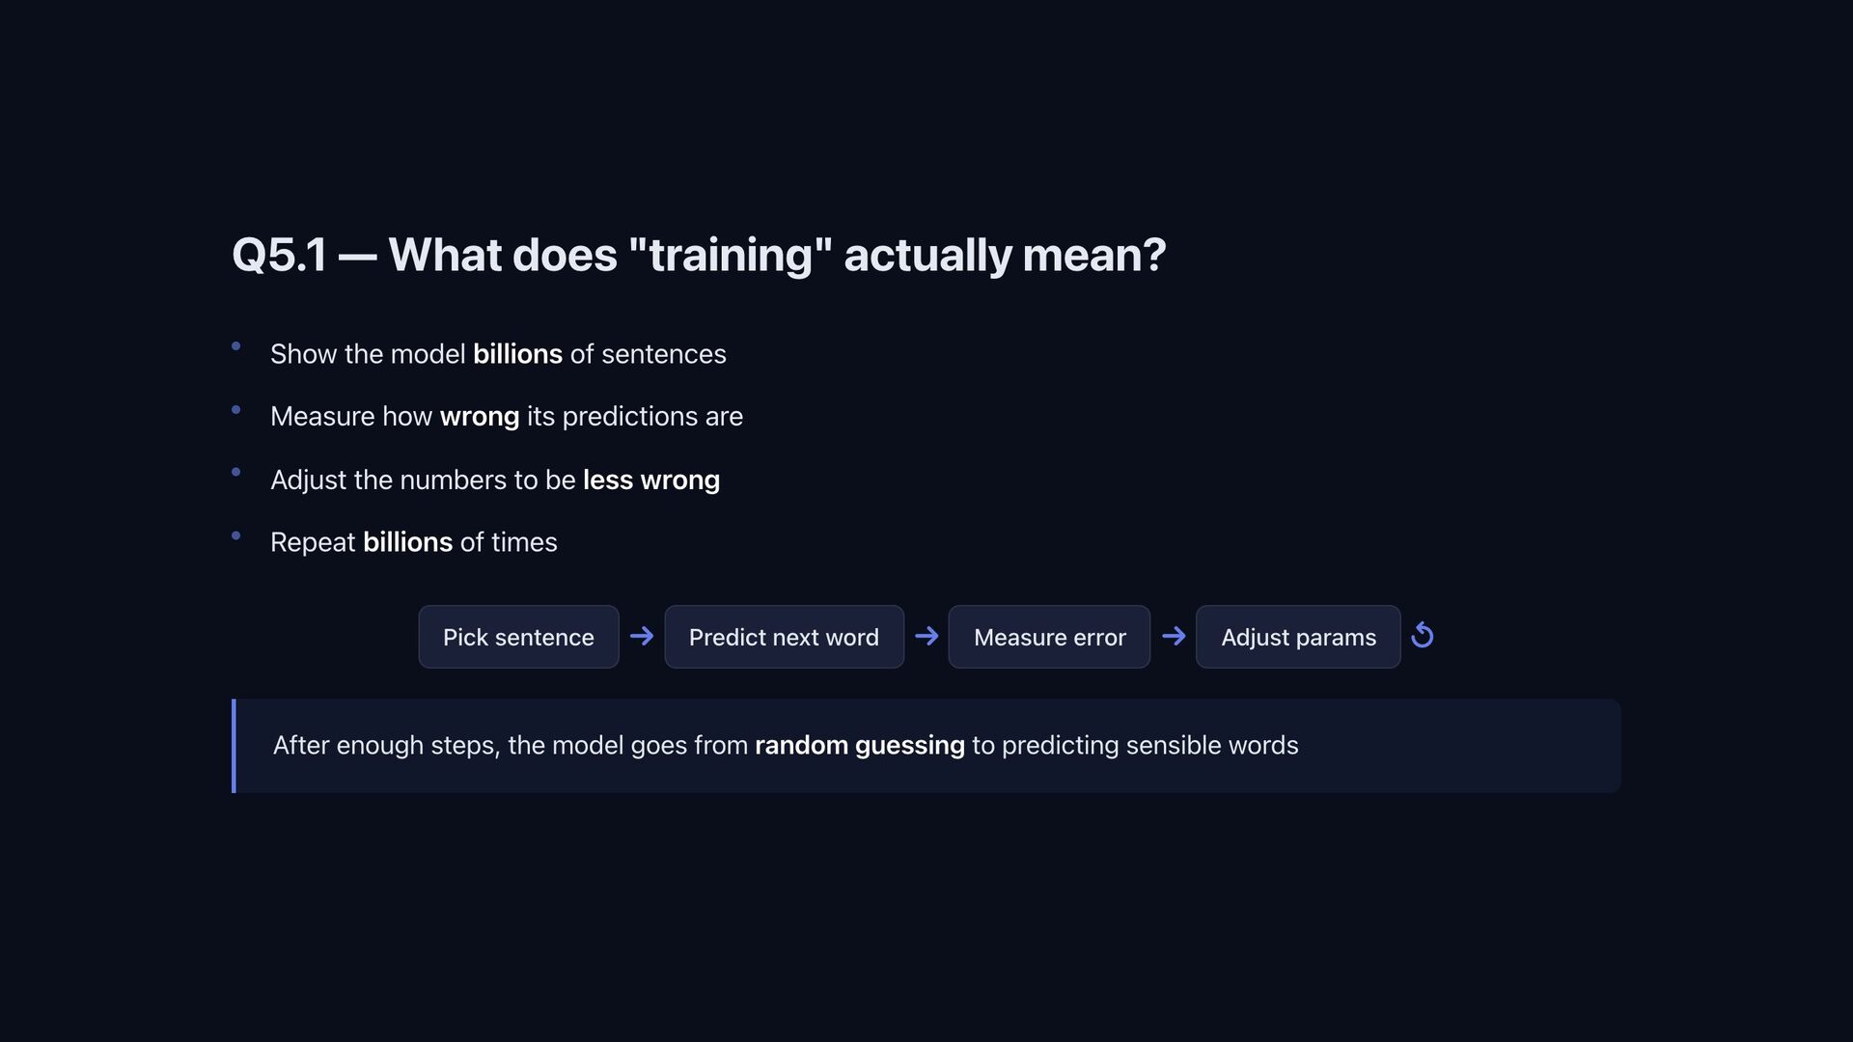Click the callout box about predicting sensible words

pyautogui.click(x=926, y=746)
